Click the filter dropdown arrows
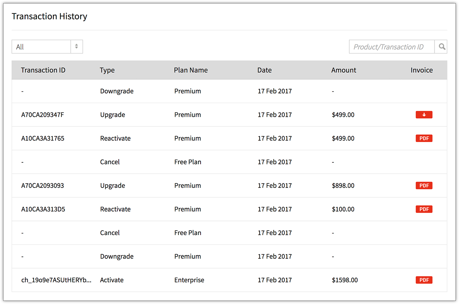 (x=77, y=47)
